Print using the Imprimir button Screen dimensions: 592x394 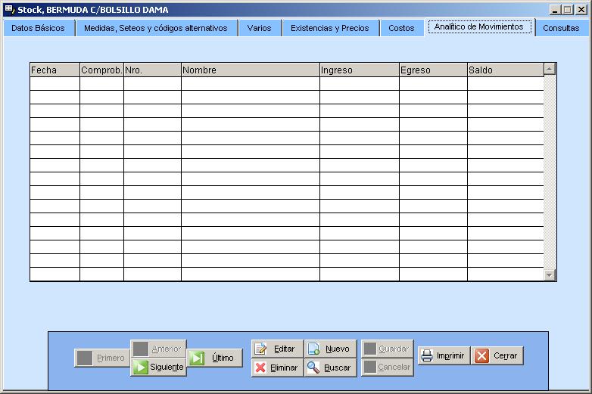coord(443,355)
